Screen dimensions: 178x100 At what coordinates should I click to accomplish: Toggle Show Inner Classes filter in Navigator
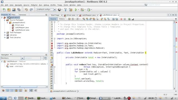(21, 90)
